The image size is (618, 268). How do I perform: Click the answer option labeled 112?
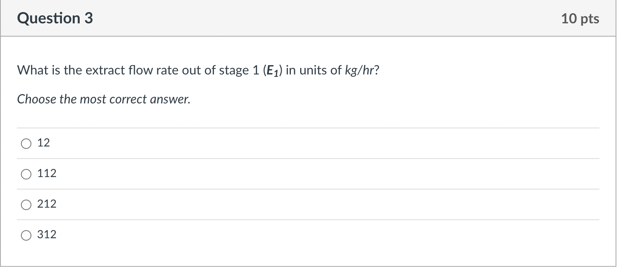(x=47, y=173)
